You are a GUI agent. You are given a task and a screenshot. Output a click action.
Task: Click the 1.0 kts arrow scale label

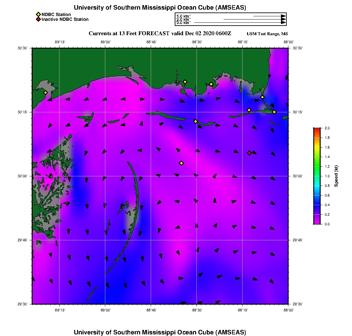[x=184, y=16]
